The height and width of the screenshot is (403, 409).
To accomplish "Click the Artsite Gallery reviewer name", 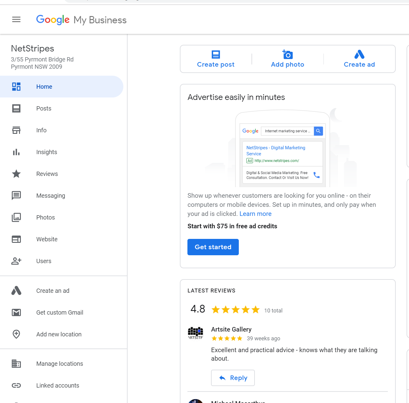I will click(x=231, y=329).
